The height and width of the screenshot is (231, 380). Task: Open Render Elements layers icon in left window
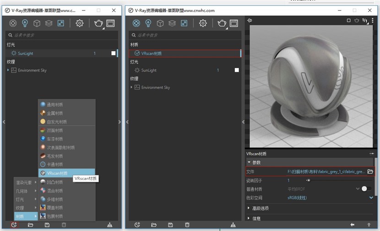[49, 23]
